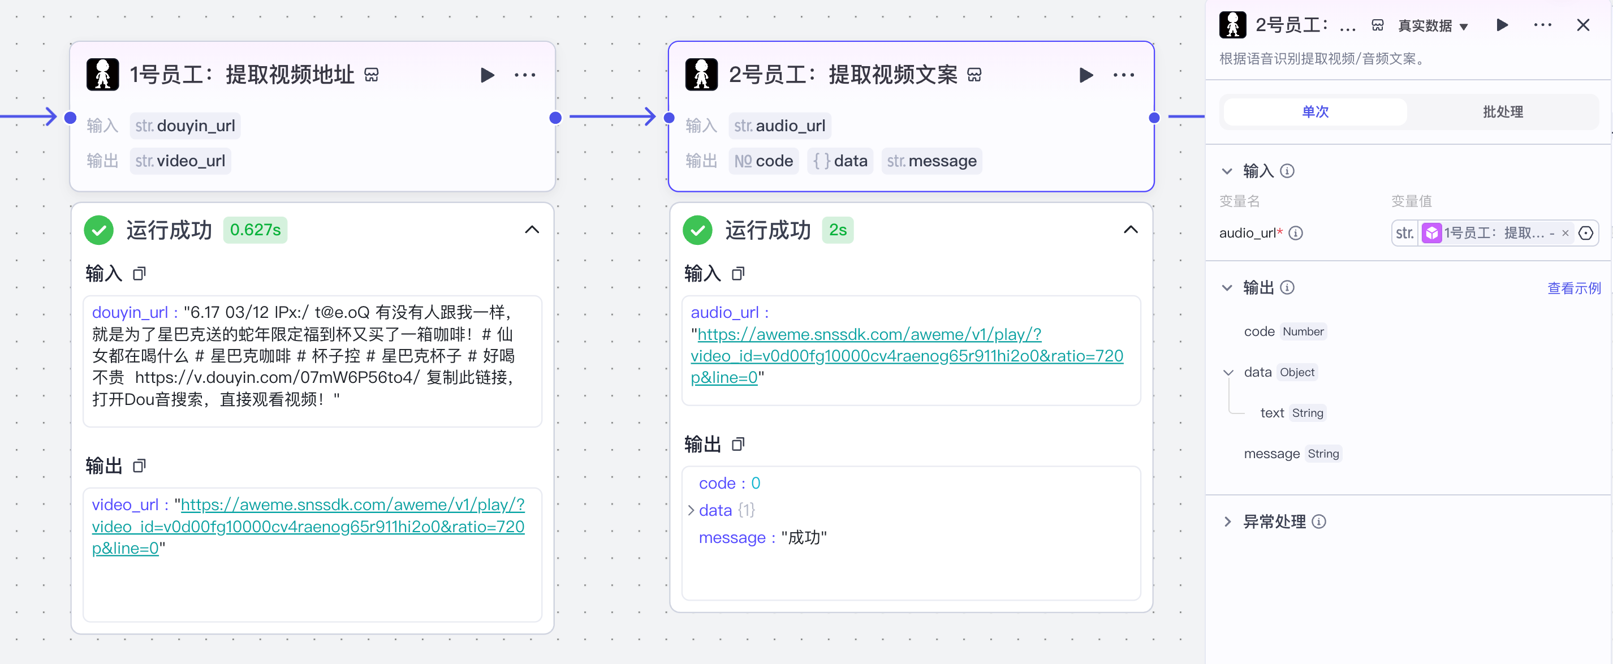Copy output of 2号员工 run result
Viewport: 1613px width, 664px height.
coord(738,445)
